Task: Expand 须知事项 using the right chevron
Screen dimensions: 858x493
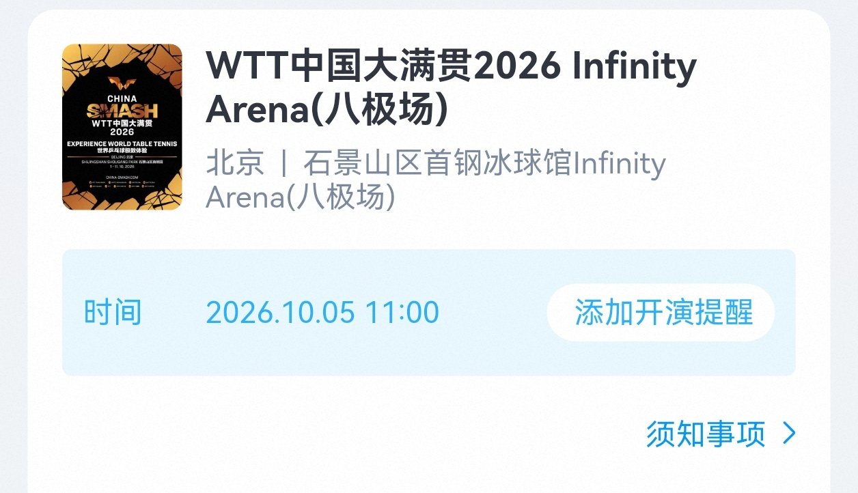Action: point(788,434)
